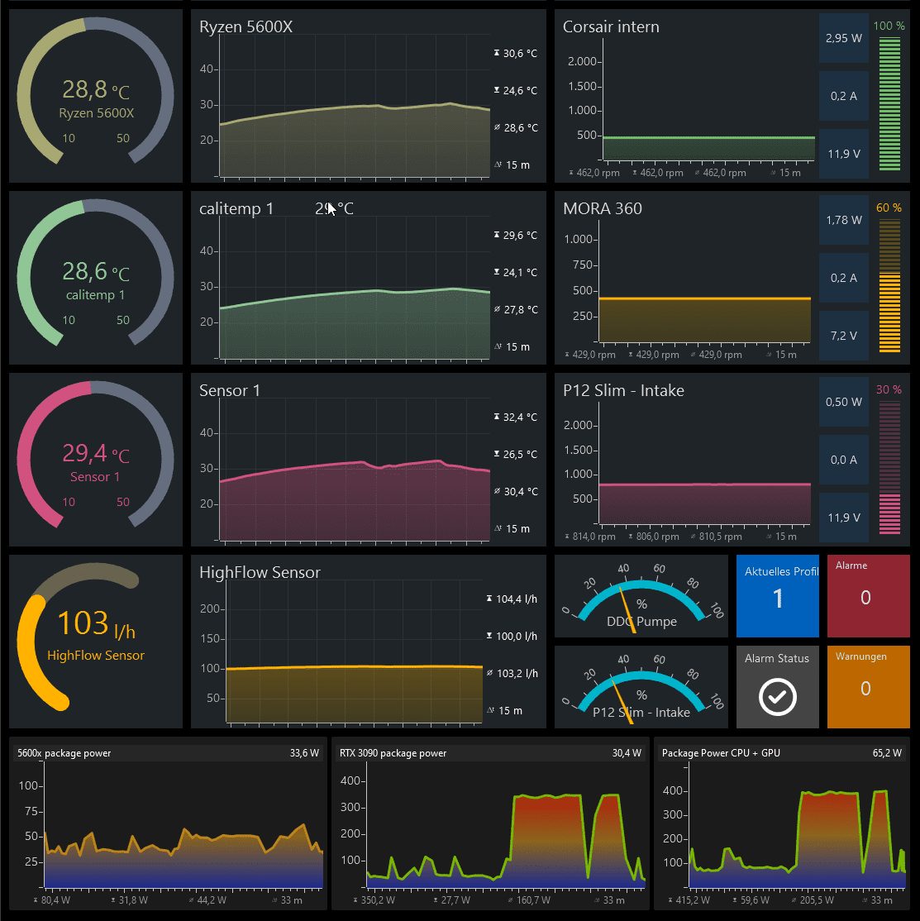Select the P12 Slim - Intake percent dial
This screenshot has width=920, height=921.
click(x=641, y=687)
